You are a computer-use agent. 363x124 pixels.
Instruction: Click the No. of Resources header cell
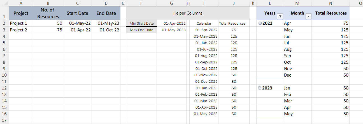point(48,13)
